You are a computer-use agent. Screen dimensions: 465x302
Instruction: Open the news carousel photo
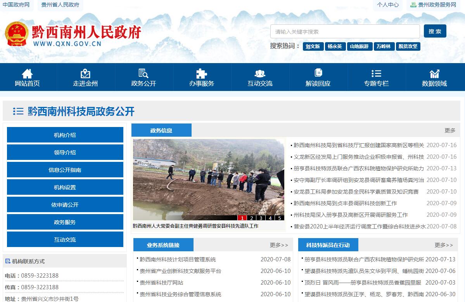(208, 178)
